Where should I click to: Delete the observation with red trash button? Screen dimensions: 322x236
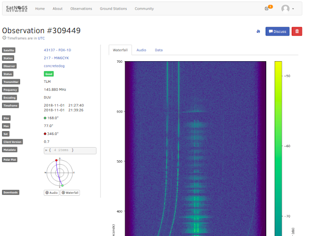pos(297,31)
